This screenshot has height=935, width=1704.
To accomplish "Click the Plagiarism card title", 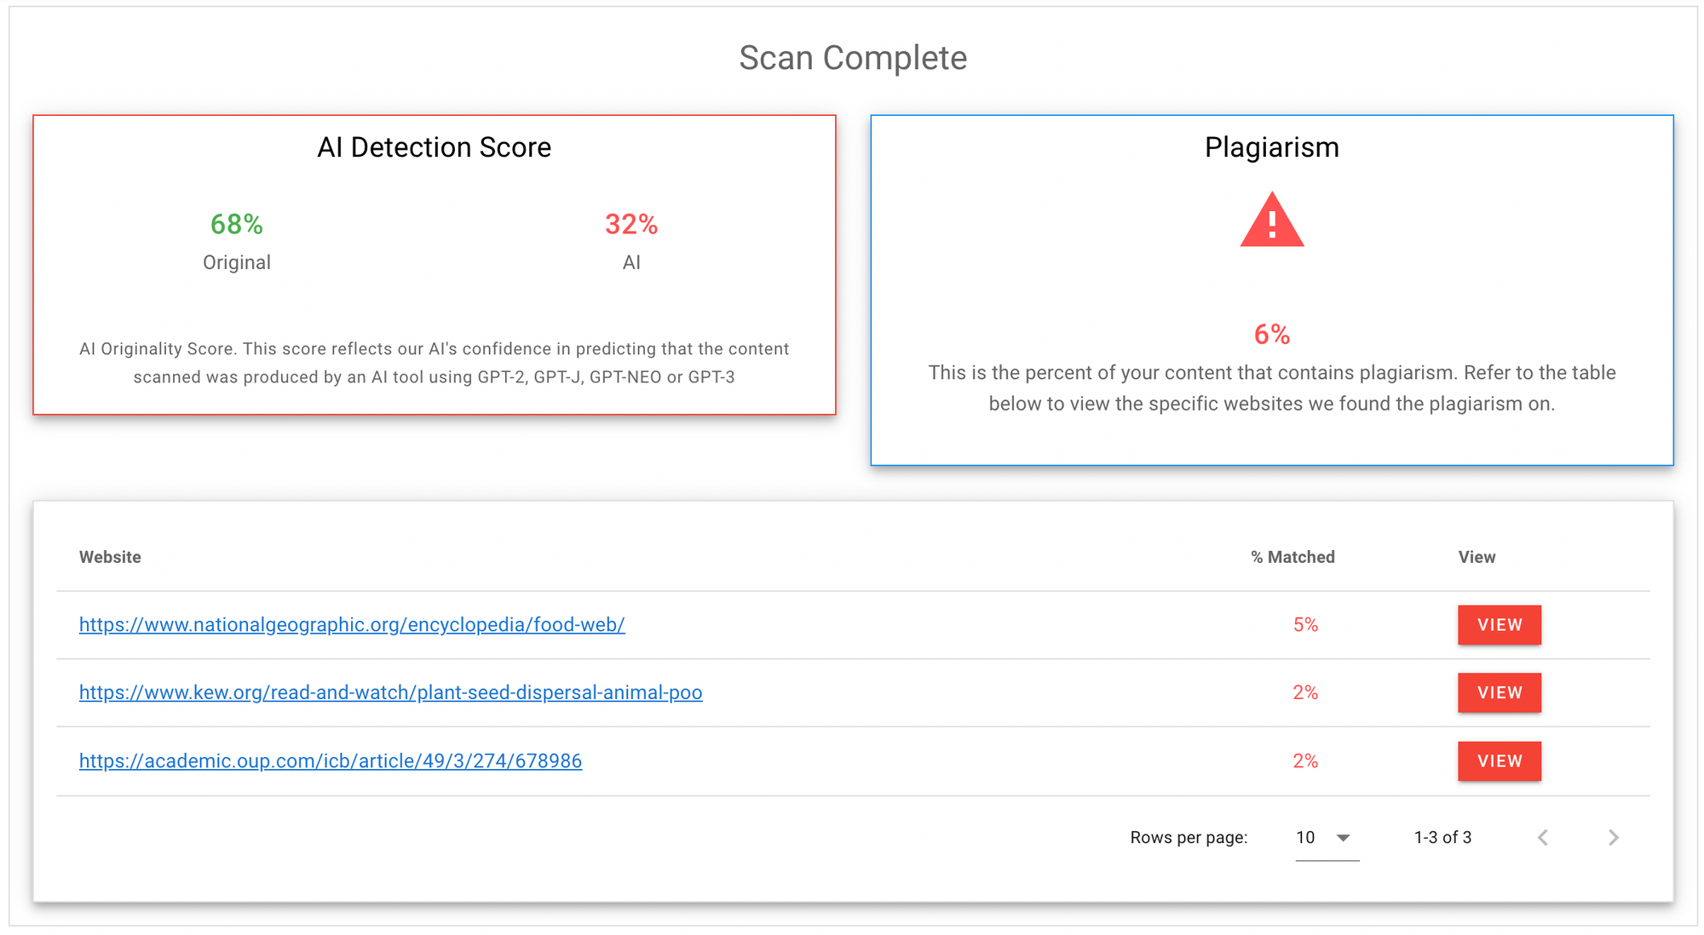I will point(1272,147).
